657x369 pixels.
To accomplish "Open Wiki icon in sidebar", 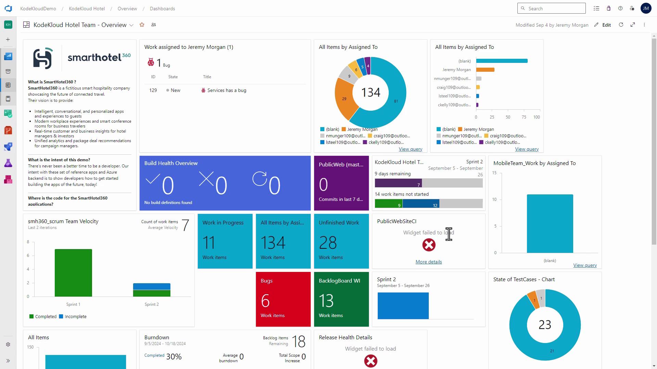I will point(8,99).
